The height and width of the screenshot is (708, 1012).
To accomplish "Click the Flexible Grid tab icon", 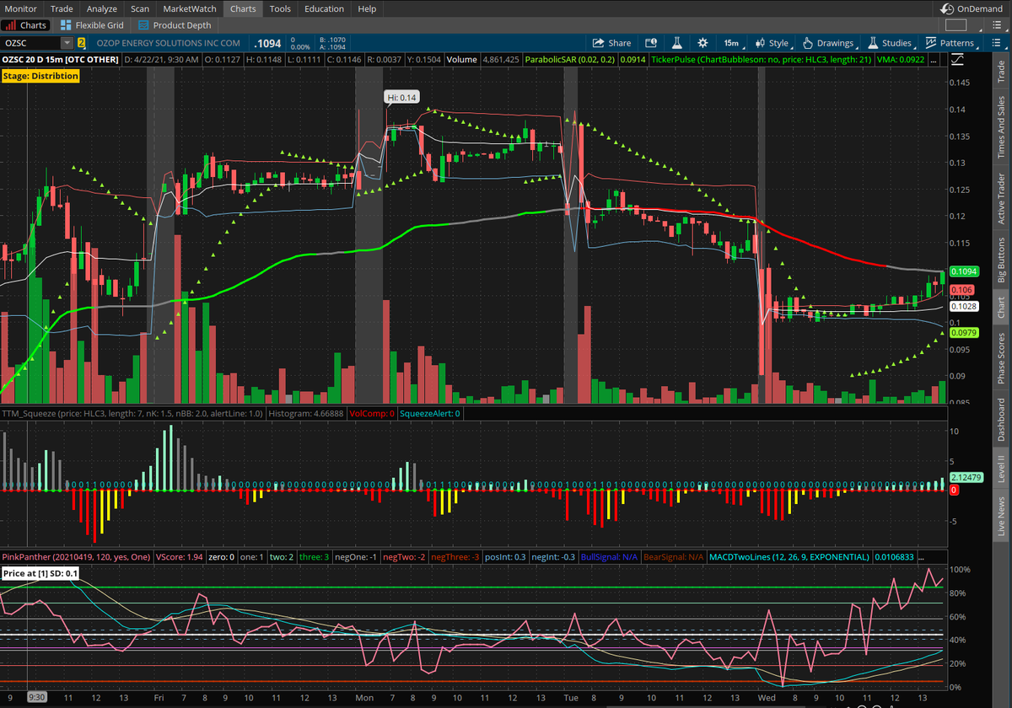I will [x=67, y=25].
